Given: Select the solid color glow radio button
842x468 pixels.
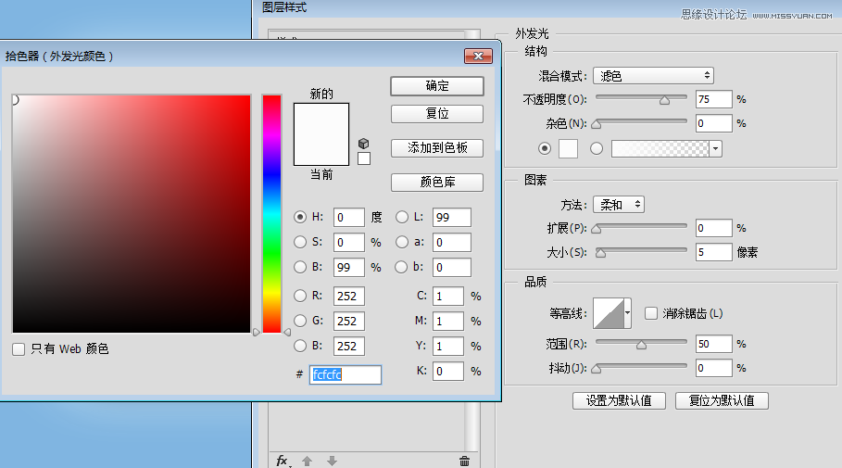Looking at the screenshot, I should (x=545, y=148).
